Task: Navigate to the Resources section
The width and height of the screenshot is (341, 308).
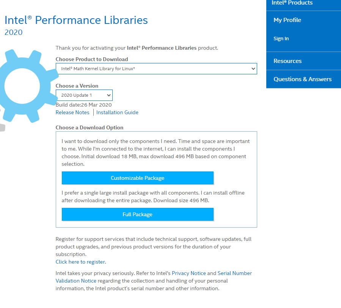Action: [288, 61]
